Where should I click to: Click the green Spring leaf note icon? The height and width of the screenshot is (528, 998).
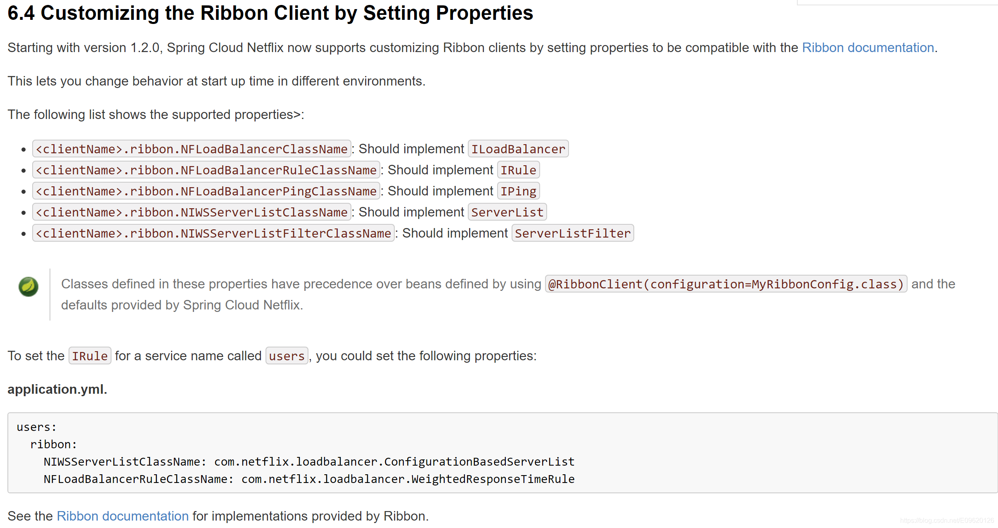(x=28, y=286)
